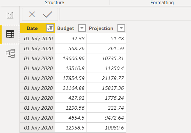Click the Structure ribbon group label

tap(54, 3)
